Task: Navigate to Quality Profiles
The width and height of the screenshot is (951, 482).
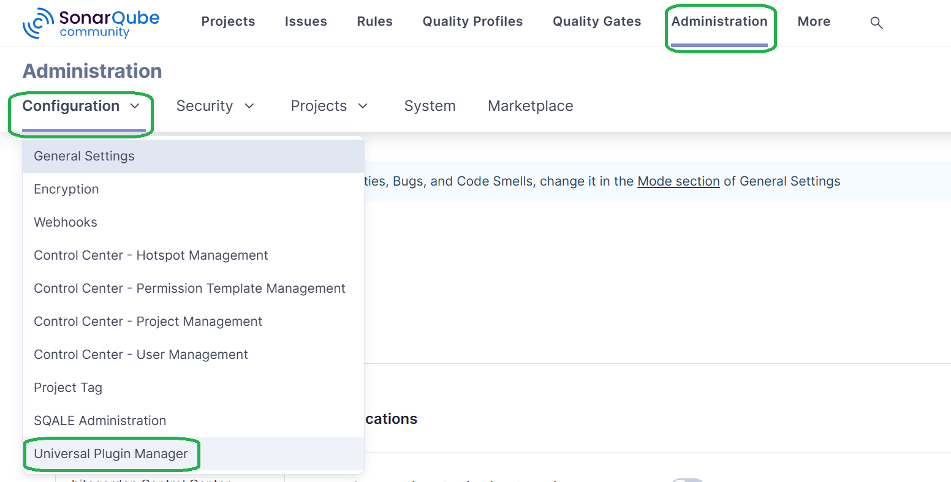Action: coord(472,21)
